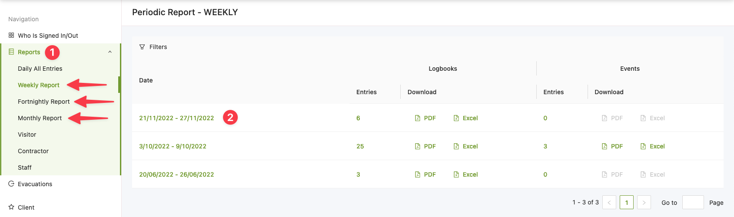Download Events PDF for 3/10/2022 week
This screenshot has height=217, width=734.
pyautogui.click(x=612, y=146)
